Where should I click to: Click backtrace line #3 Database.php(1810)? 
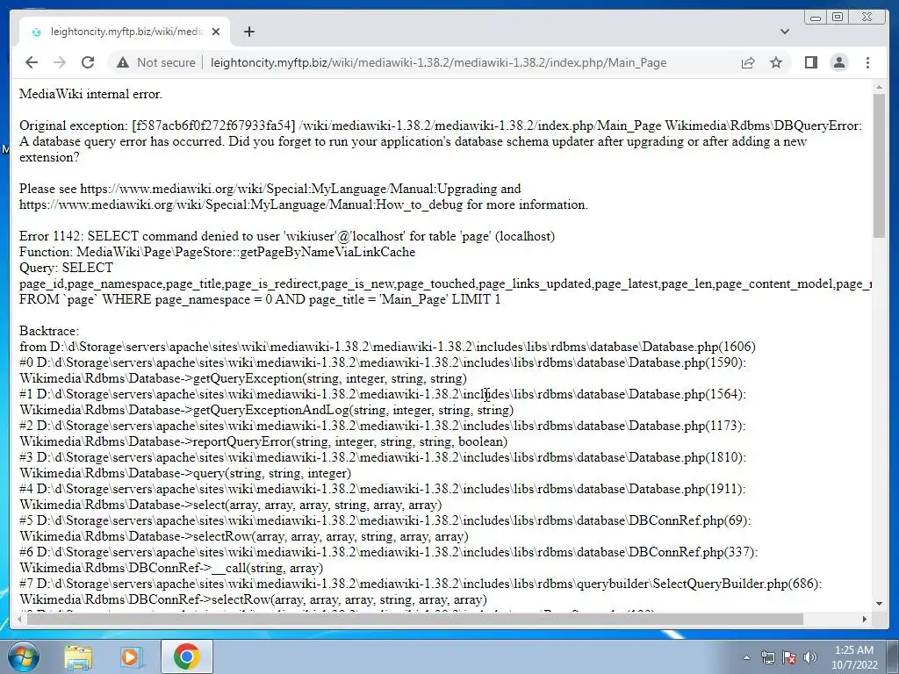coord(383,457)
